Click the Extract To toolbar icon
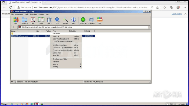The height and width of the screenshot is (106, 189). 24,21
